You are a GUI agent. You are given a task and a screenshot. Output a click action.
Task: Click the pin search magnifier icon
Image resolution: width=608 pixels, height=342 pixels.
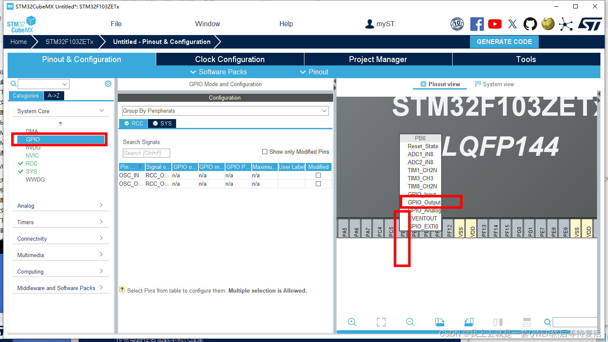(x=548, y=323)
